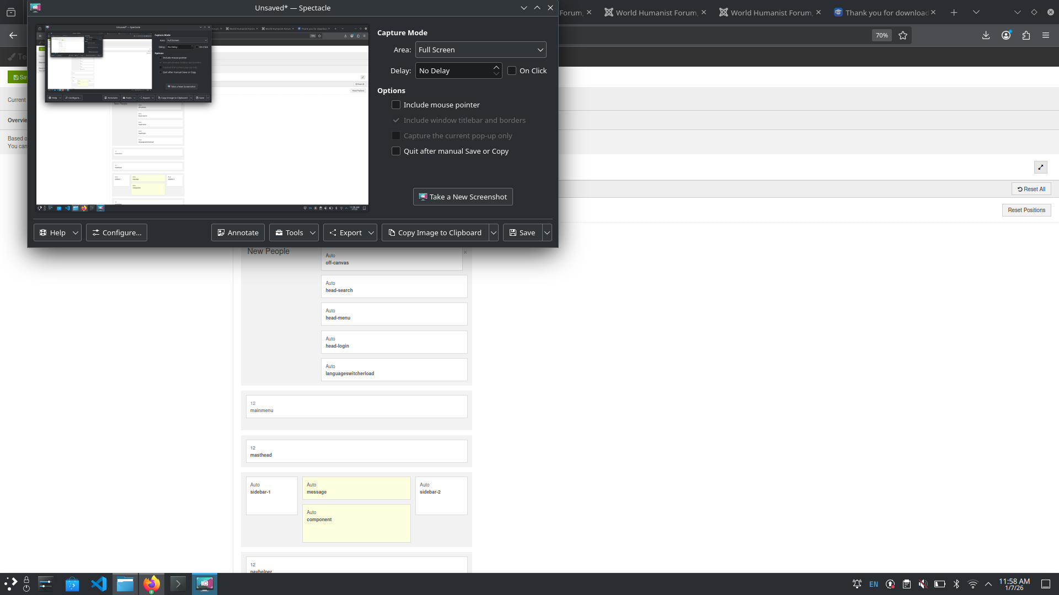1059x595 pixels.
Task: Expand the Export dropdown arrow
Action: (371, 232)
